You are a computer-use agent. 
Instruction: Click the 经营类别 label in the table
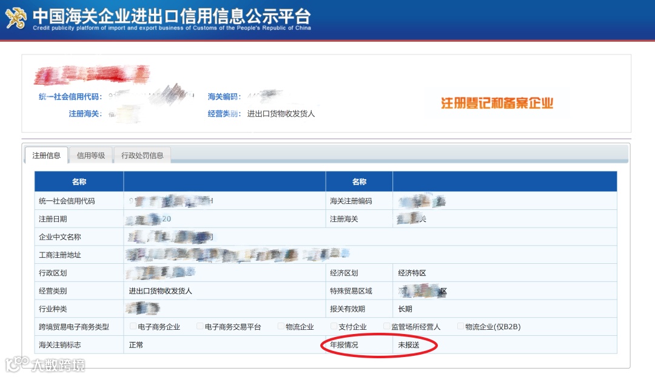click(53, 291)
